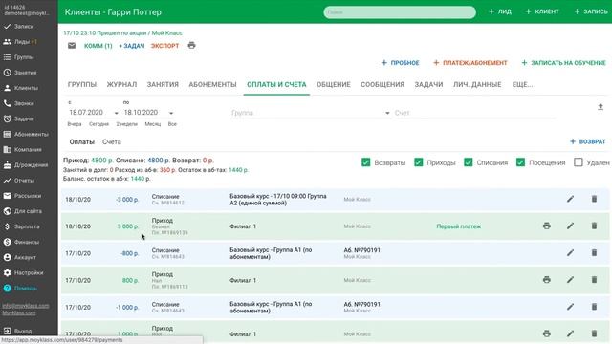This screenshot has height=344, width=612.
Task: Uncheck the Списания filter checkbox
Action: click(468, 162)
